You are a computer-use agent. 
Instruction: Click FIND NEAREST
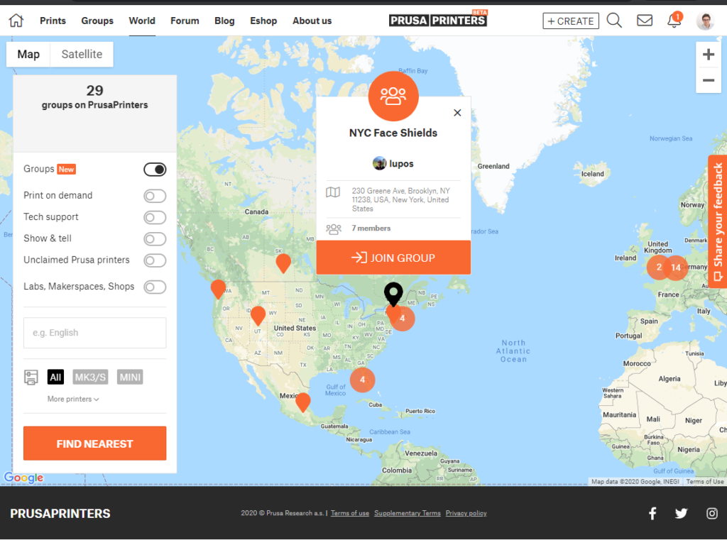(94, 443)
